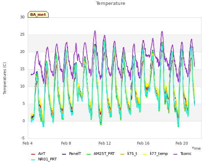This screenshot has height=166, width=222.
Task: Click the Feb 12 x-axis label
Action: (x=105, y=143)
